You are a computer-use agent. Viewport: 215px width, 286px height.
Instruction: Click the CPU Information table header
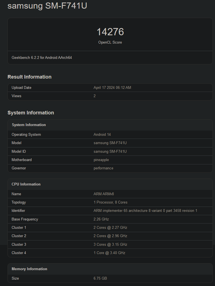(x=26, y=184)
